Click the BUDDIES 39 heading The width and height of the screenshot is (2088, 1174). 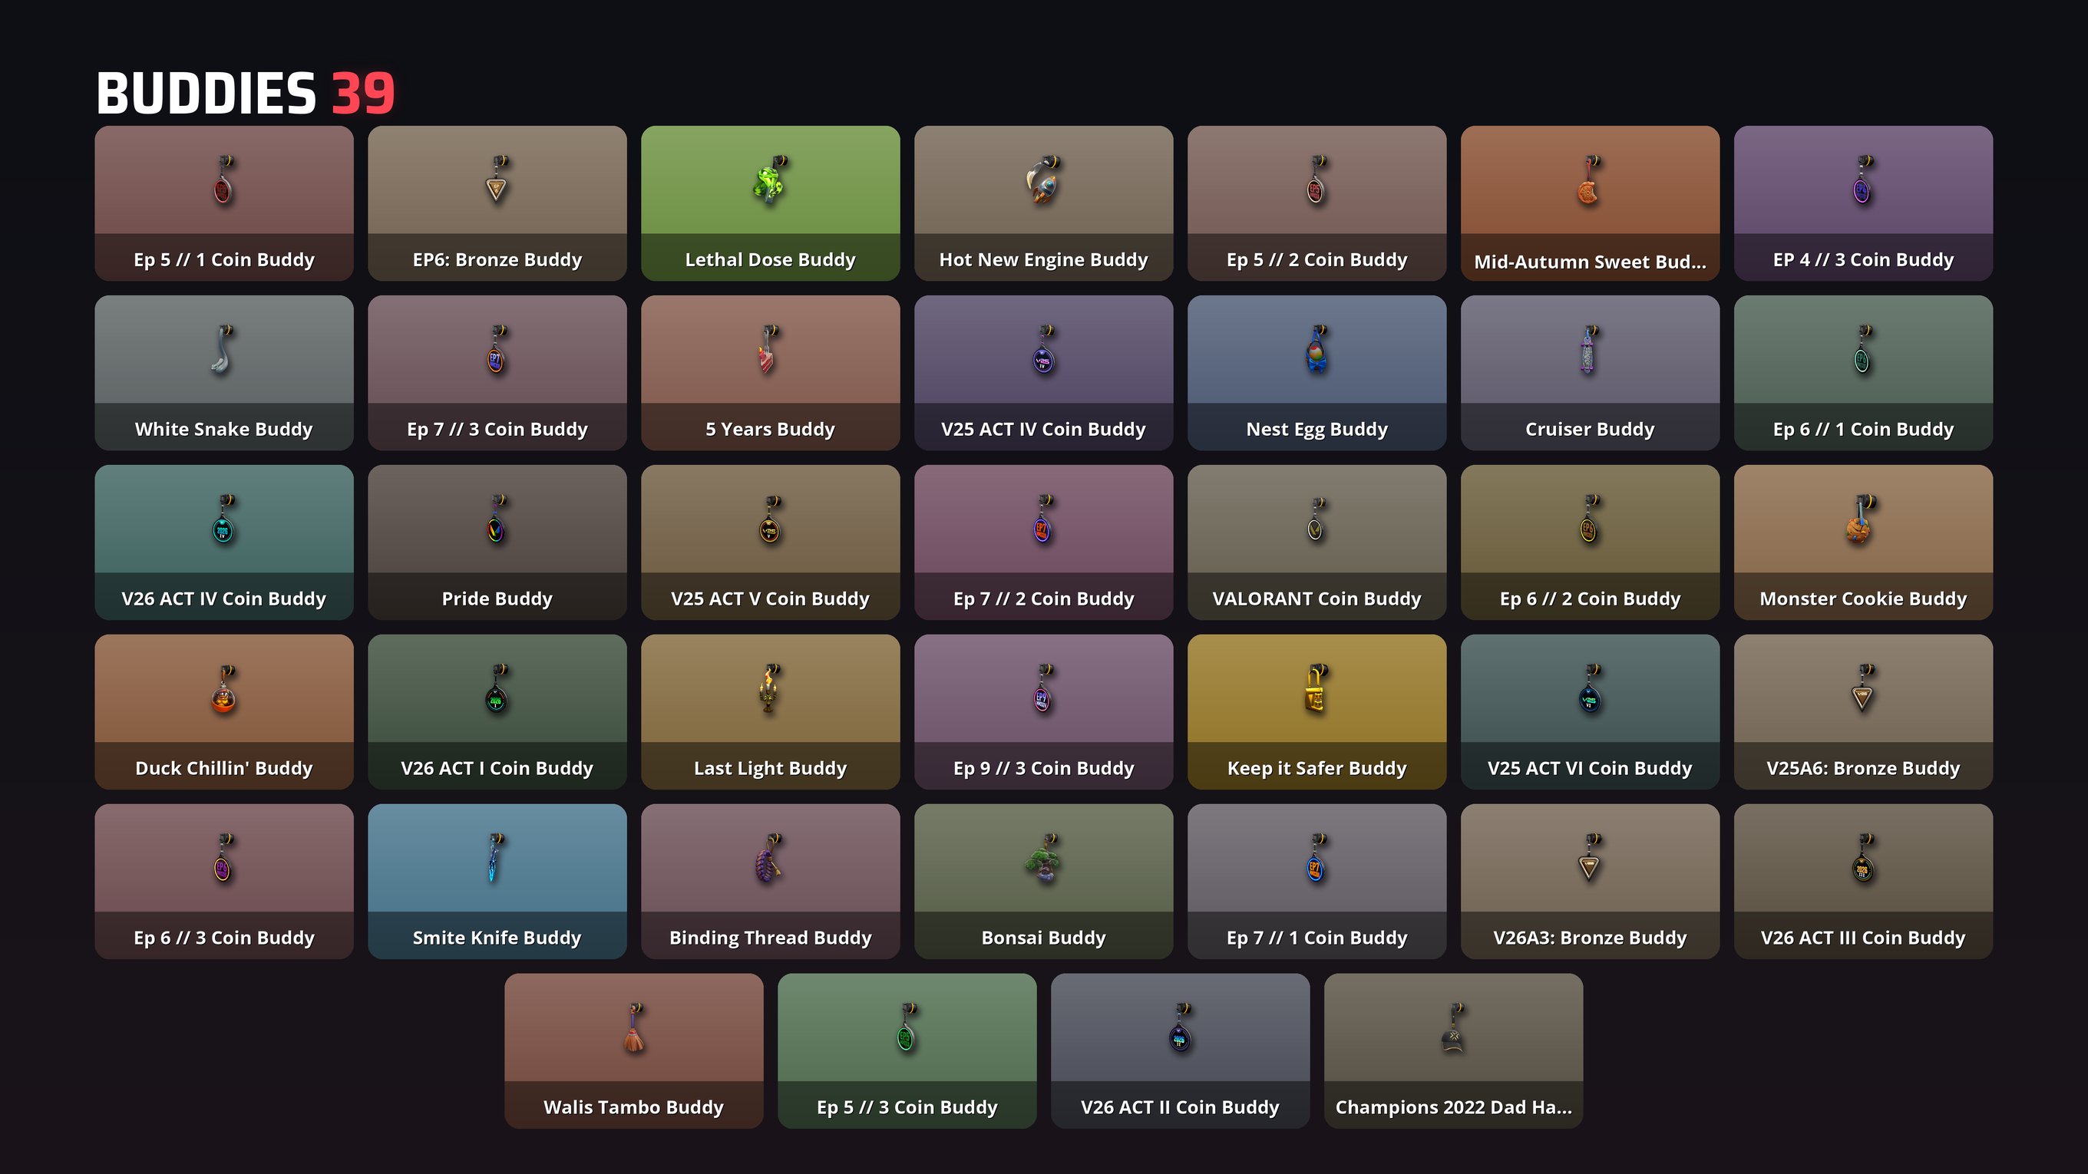246,92
